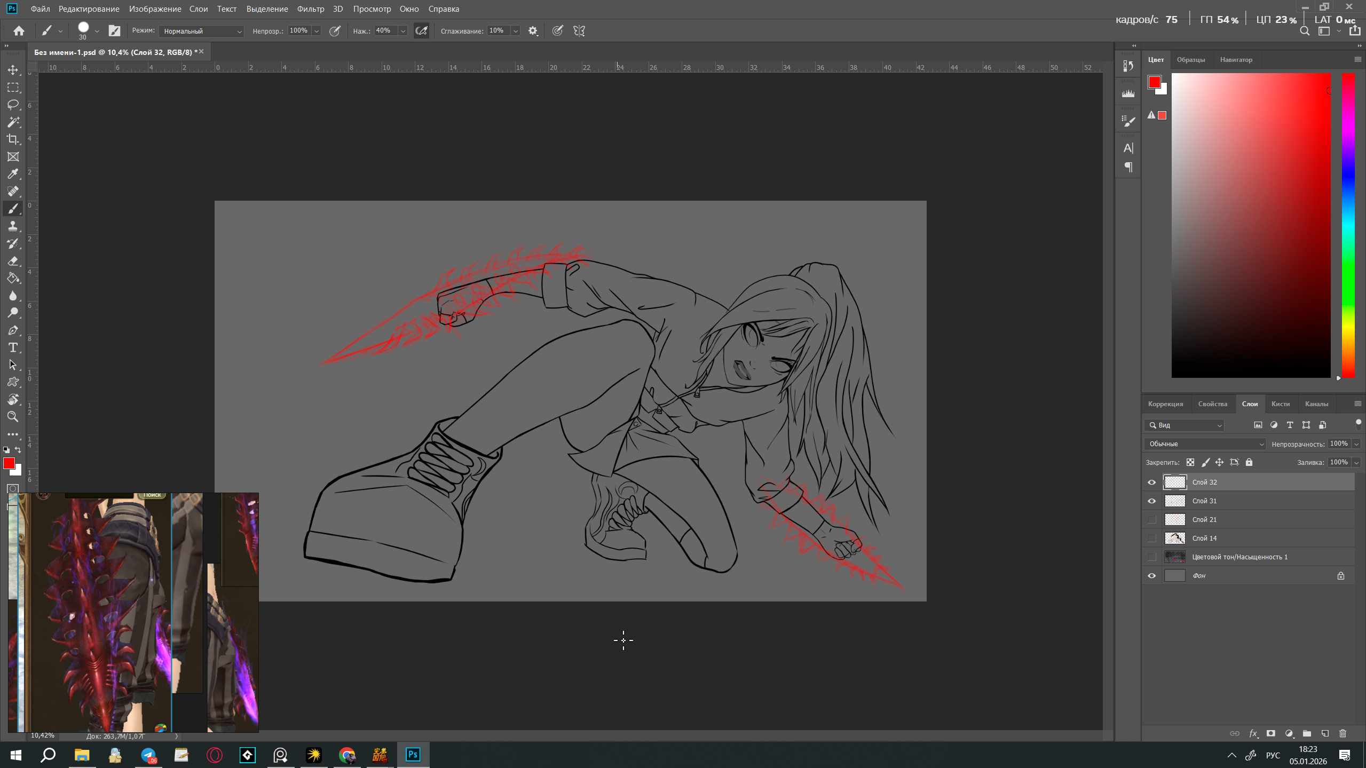Open the Сглаживание dropdown arrow
This screenshot has height=768, width=1366.
coord(516,31)
